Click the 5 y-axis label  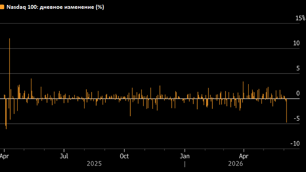click(x=298, y=68)
